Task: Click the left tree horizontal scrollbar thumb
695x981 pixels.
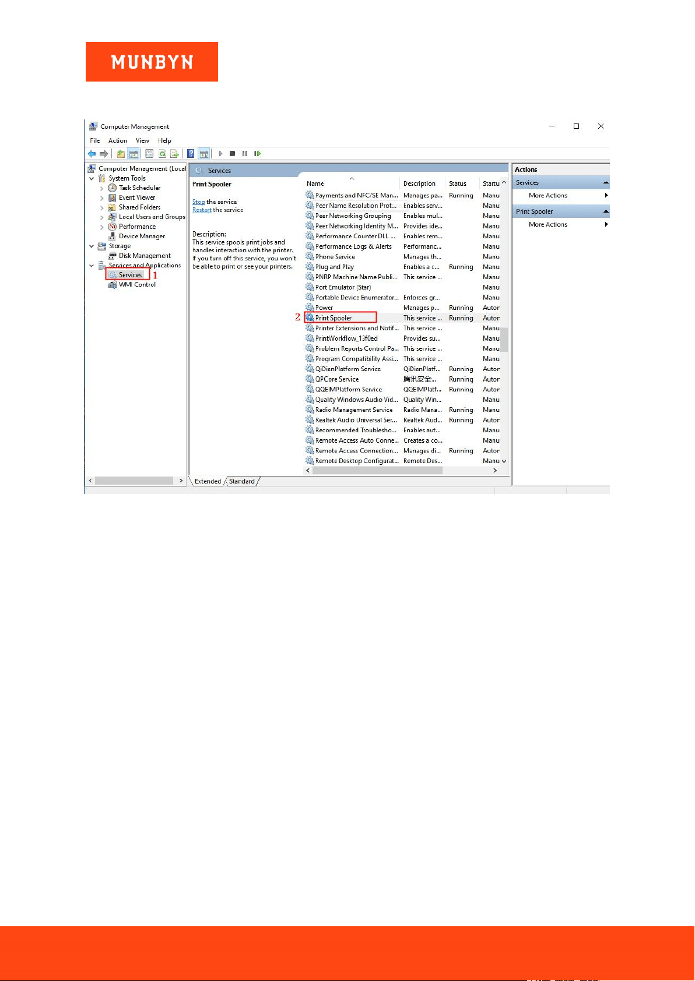Action: click(134, 481)
